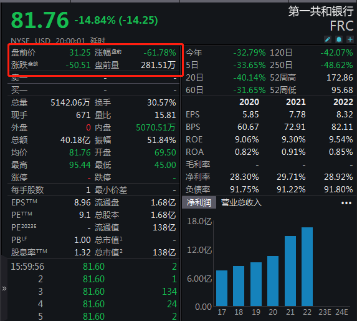Click the 2020 column header

249,102
